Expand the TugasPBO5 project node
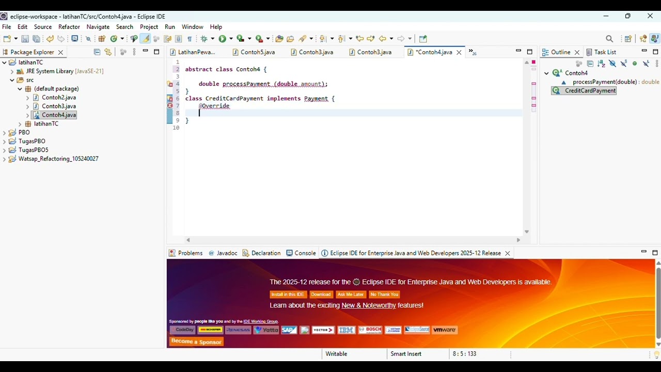The width and height of the screenshot is (661, 372). tap(4, 150)
